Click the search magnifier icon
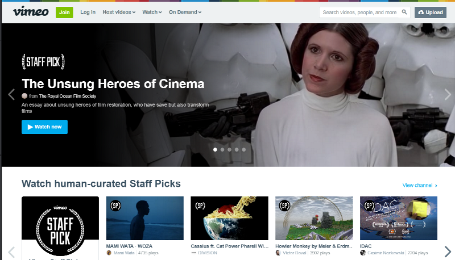Screen dimensions: 455x260 pyautogui.click(x=404, y=12)
